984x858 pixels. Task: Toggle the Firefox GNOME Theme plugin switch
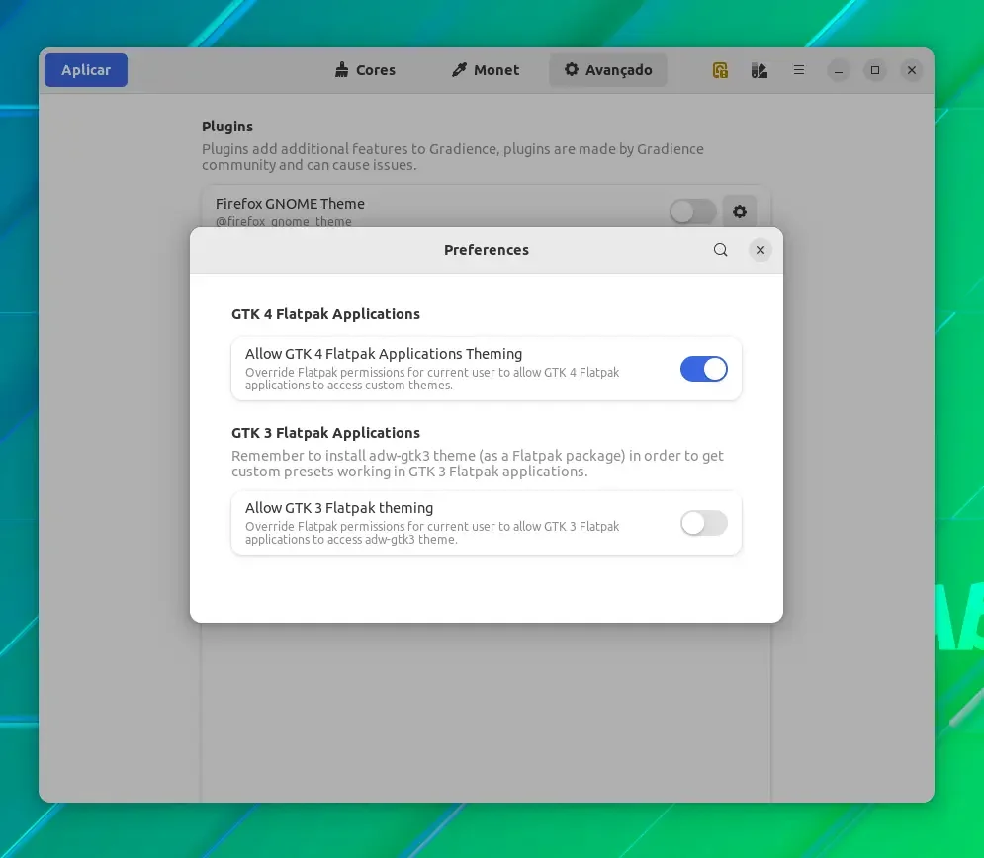point(692,212)
